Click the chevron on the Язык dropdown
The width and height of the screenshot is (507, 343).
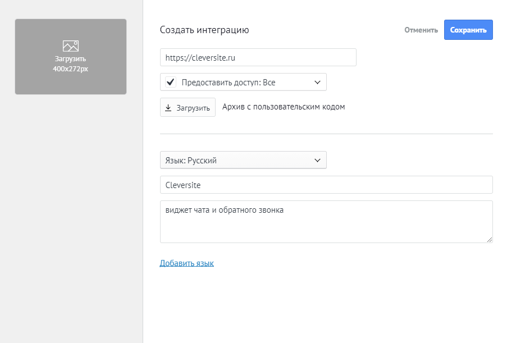[x=317, y=161]
